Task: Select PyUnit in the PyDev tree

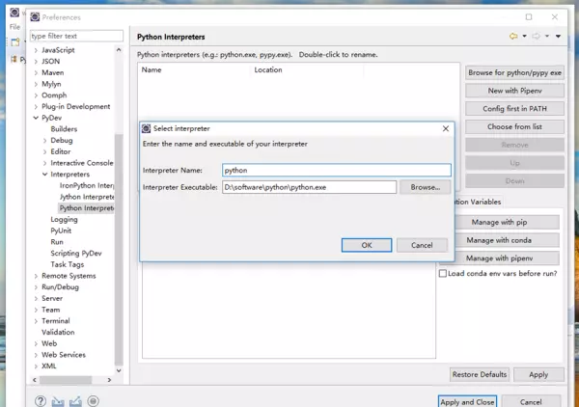Action: click(x=61, y=231)
